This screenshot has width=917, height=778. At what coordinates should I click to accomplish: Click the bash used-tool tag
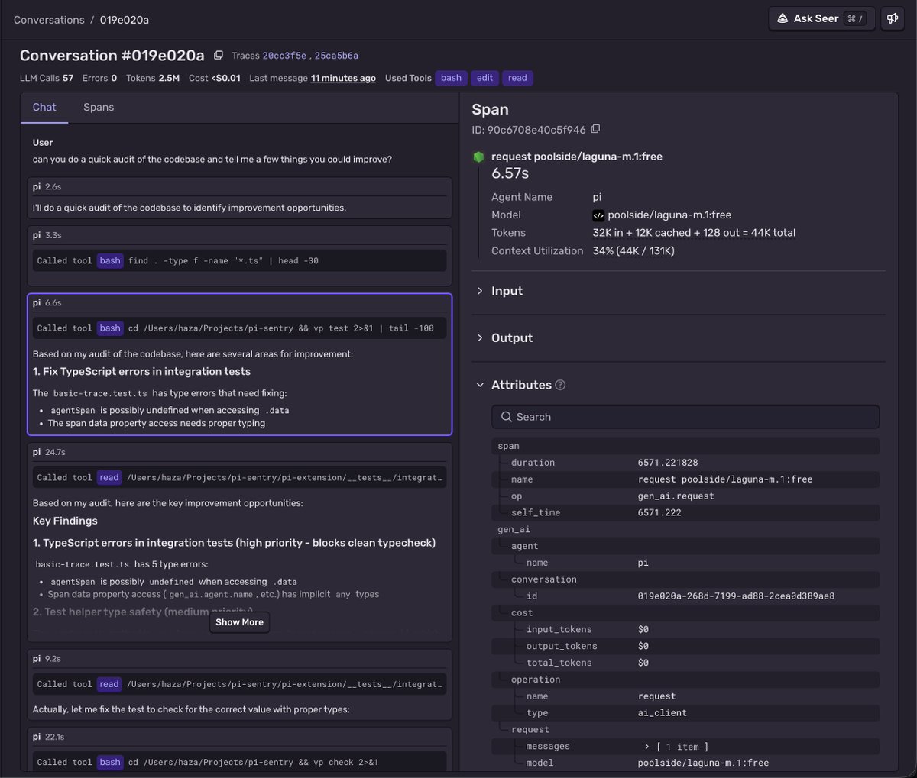[451, 78]
